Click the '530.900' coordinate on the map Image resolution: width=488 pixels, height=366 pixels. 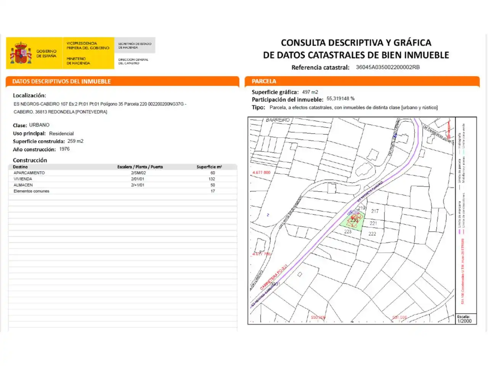pos(318,318)
